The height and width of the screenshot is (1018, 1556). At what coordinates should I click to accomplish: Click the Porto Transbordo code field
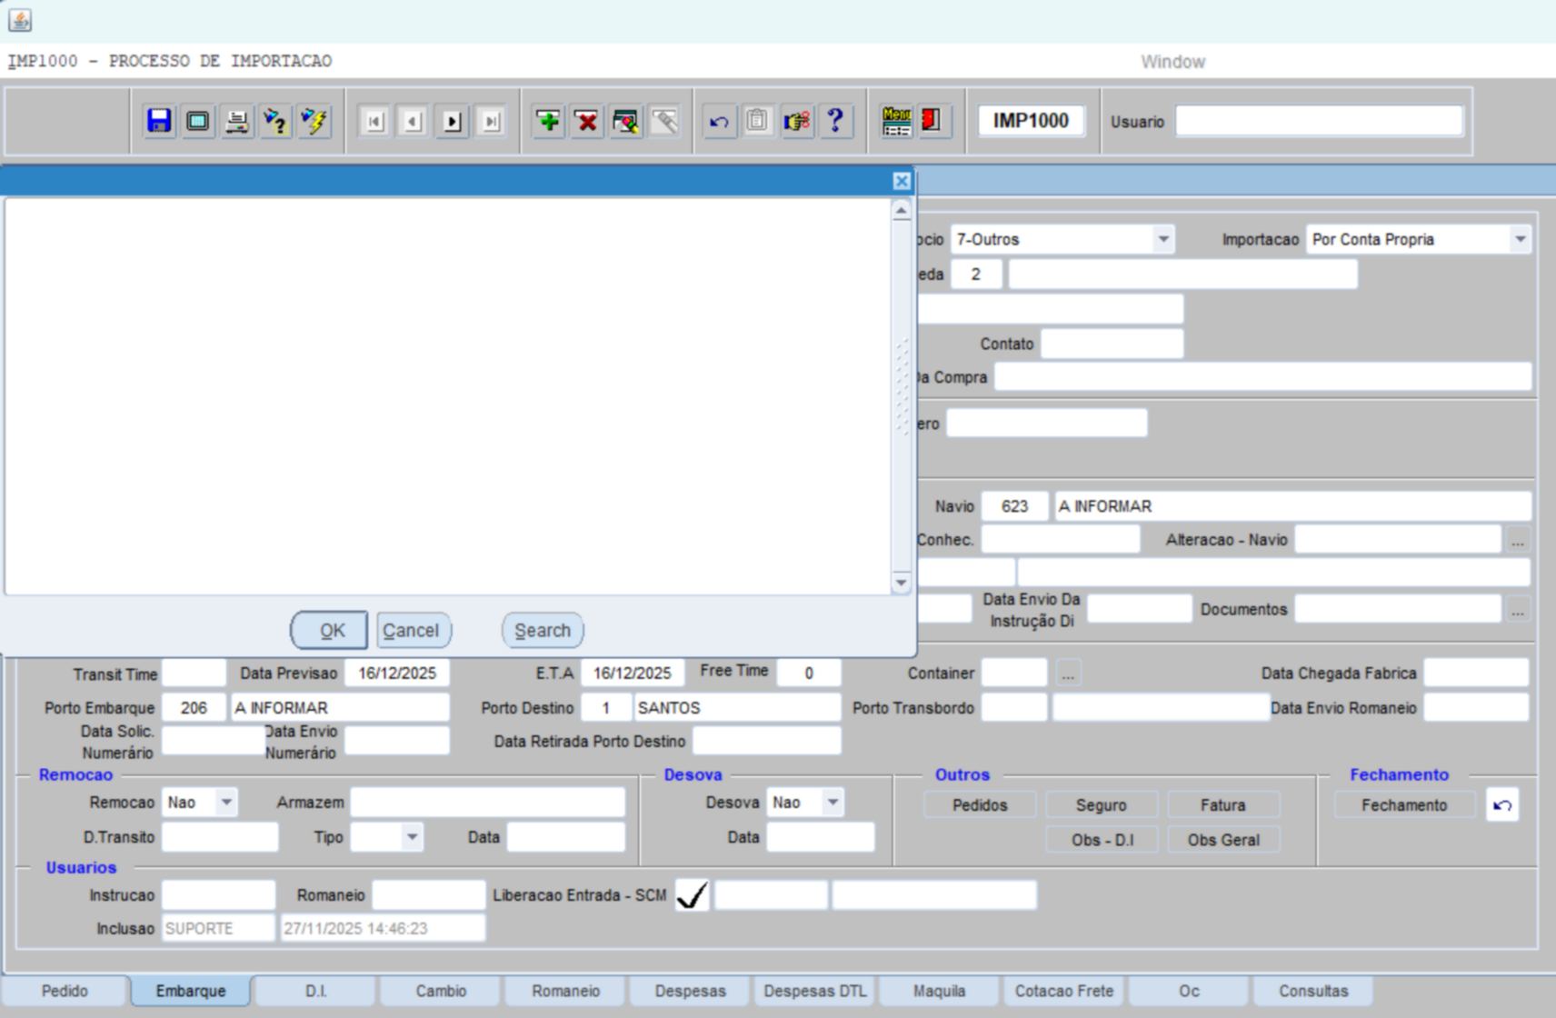[1013, 708]
